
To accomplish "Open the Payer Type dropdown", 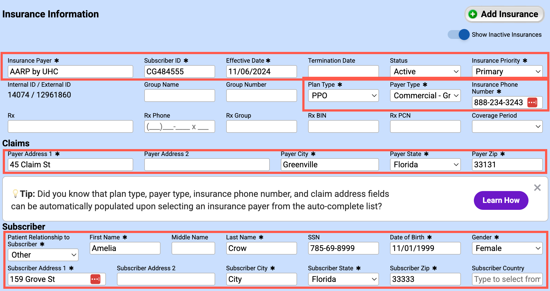I will pos(425,96).
